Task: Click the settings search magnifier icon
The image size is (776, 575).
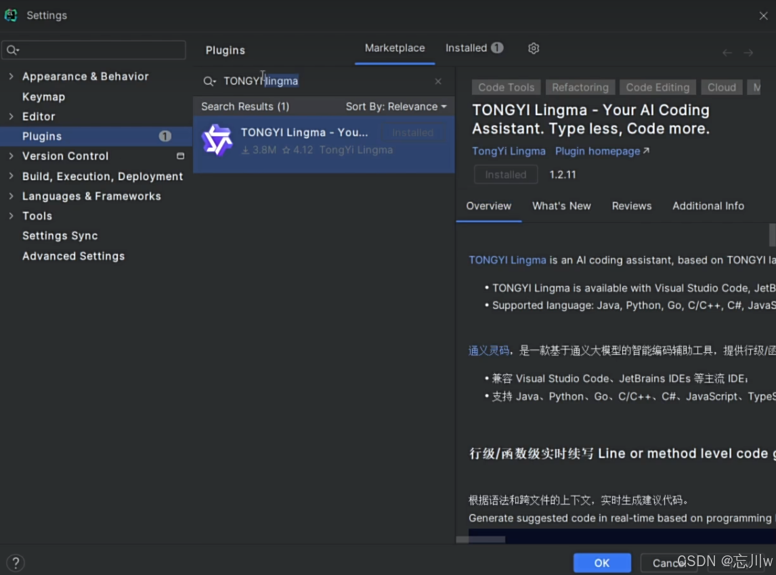Action: click(x=13, y=50)
